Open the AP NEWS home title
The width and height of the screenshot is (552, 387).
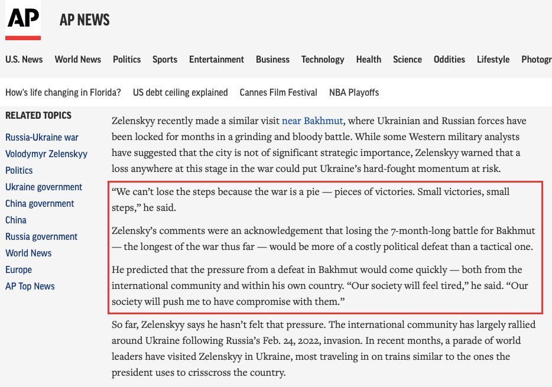click(85, 19)
